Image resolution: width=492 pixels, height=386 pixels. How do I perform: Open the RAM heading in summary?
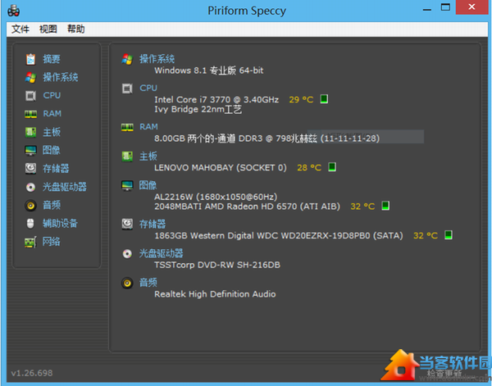coord(148,127)
